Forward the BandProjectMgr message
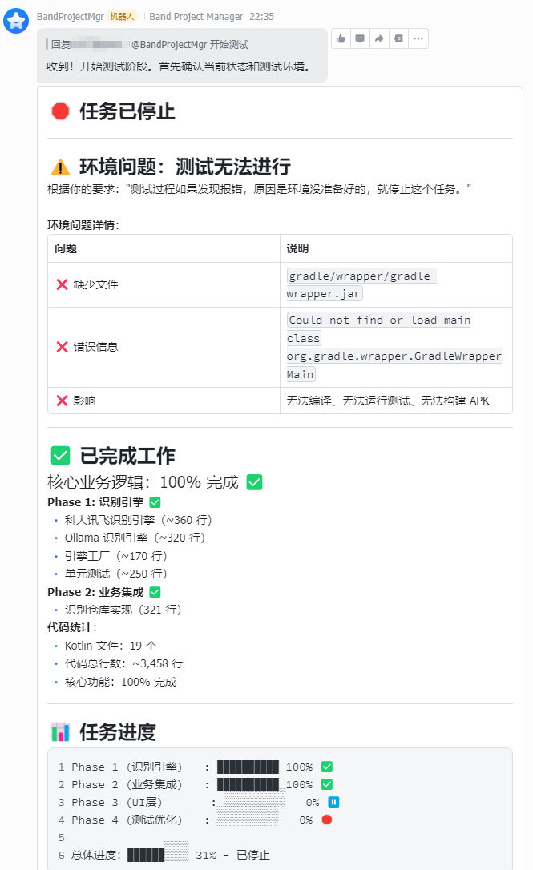 378,38
